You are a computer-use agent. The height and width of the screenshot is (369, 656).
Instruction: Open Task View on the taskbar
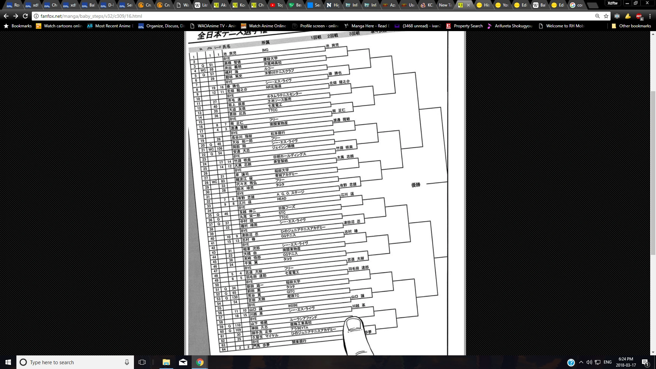click(x=142, y=362)
